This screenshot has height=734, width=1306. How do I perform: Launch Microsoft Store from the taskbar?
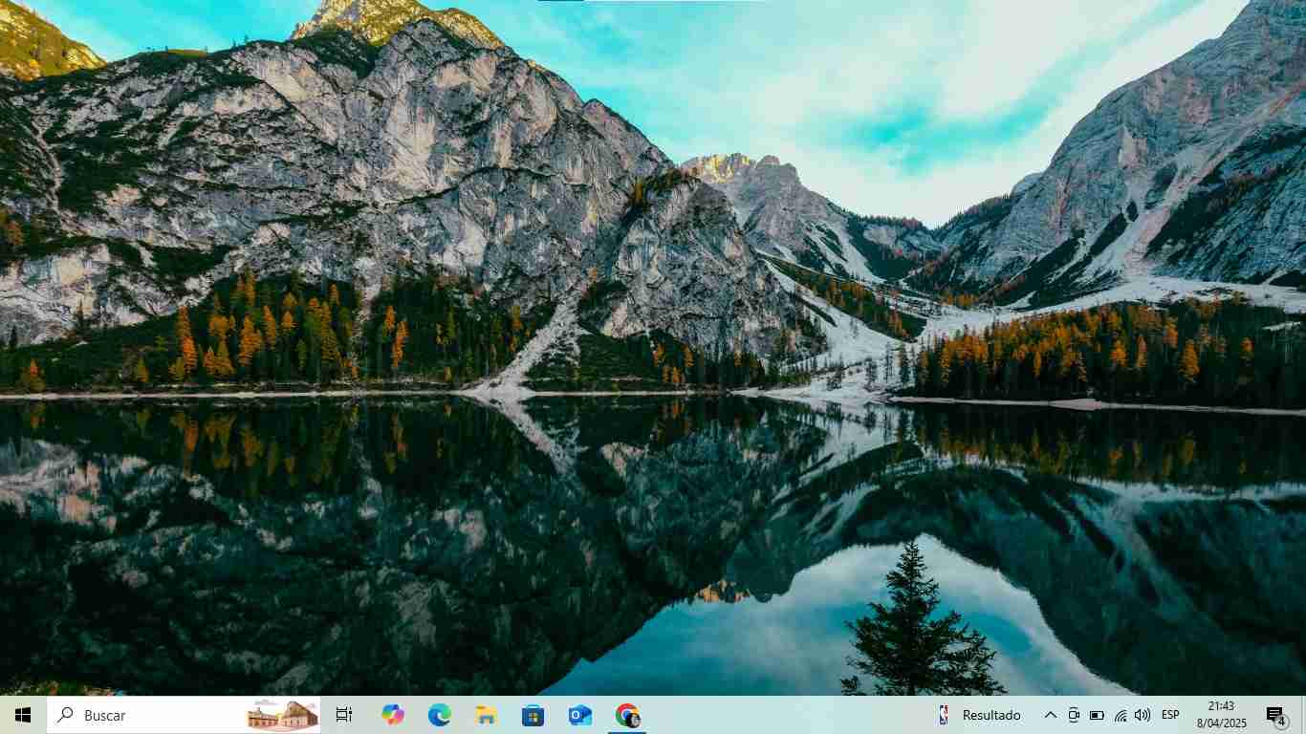pyautogui.click(x=533, y=715)
